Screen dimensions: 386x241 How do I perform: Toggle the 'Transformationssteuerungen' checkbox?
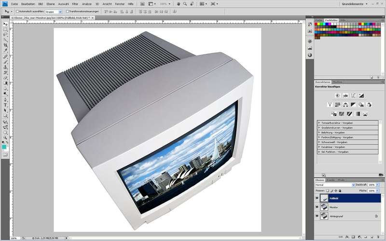pos(68,11)
